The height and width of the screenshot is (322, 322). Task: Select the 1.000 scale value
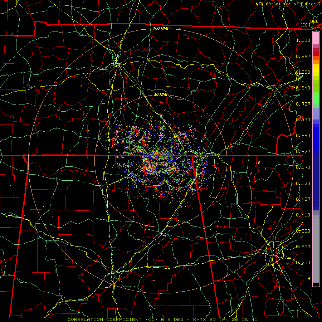tap(303, 40)
